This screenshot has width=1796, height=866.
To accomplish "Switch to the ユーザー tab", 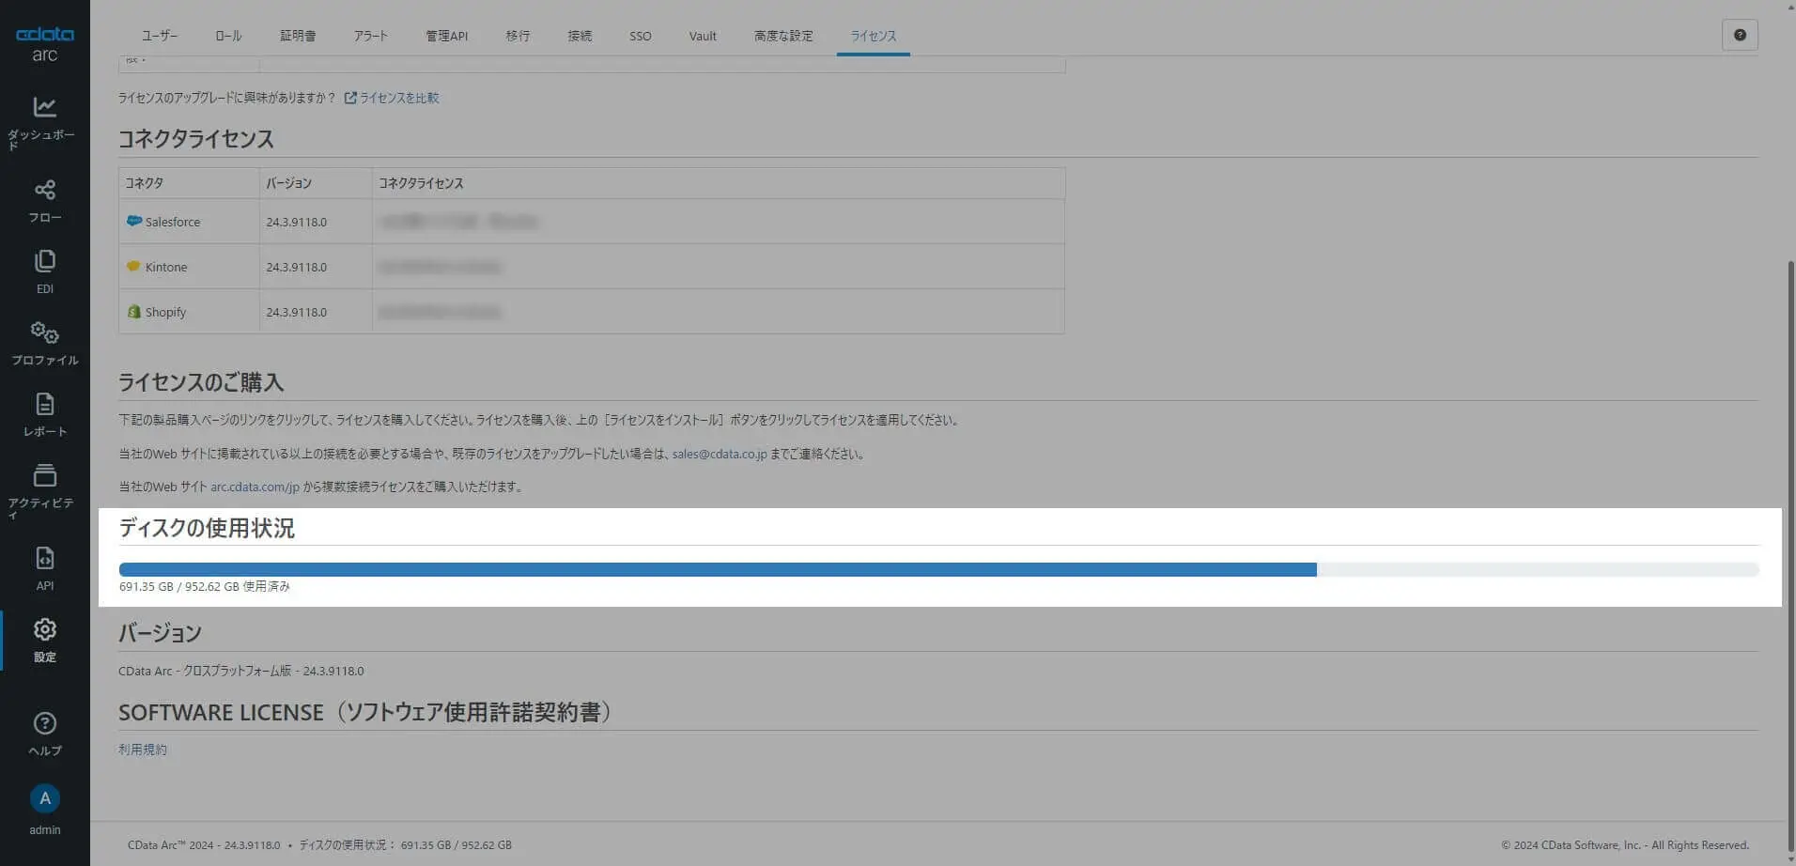I will 160,36.
